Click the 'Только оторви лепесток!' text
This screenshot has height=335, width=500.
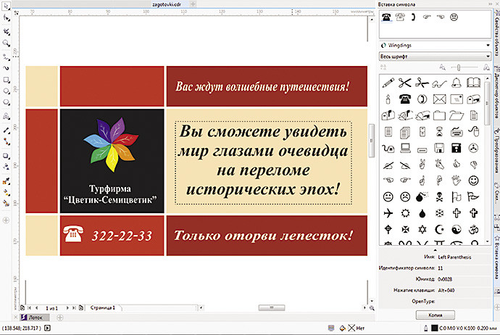click(x=263, y=236)
